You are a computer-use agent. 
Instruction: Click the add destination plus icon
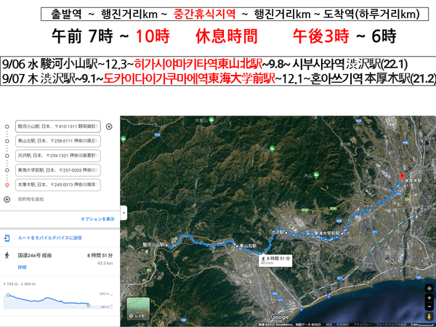click(8, 198)
